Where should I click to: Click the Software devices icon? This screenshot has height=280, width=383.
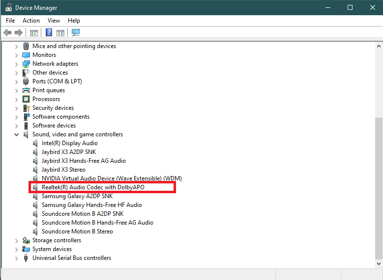click(26, 126)
